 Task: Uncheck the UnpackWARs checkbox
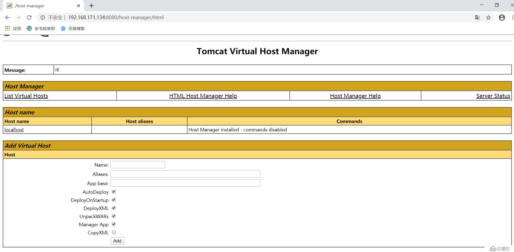coord(114,216)
